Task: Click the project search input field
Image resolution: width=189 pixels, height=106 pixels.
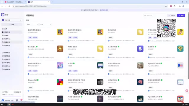Action: pyautogui.click(x=155, y=15)
